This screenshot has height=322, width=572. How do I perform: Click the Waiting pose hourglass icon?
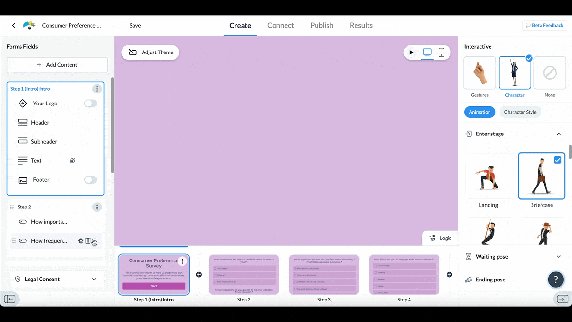pyautogui.click(x=468, y=257)
